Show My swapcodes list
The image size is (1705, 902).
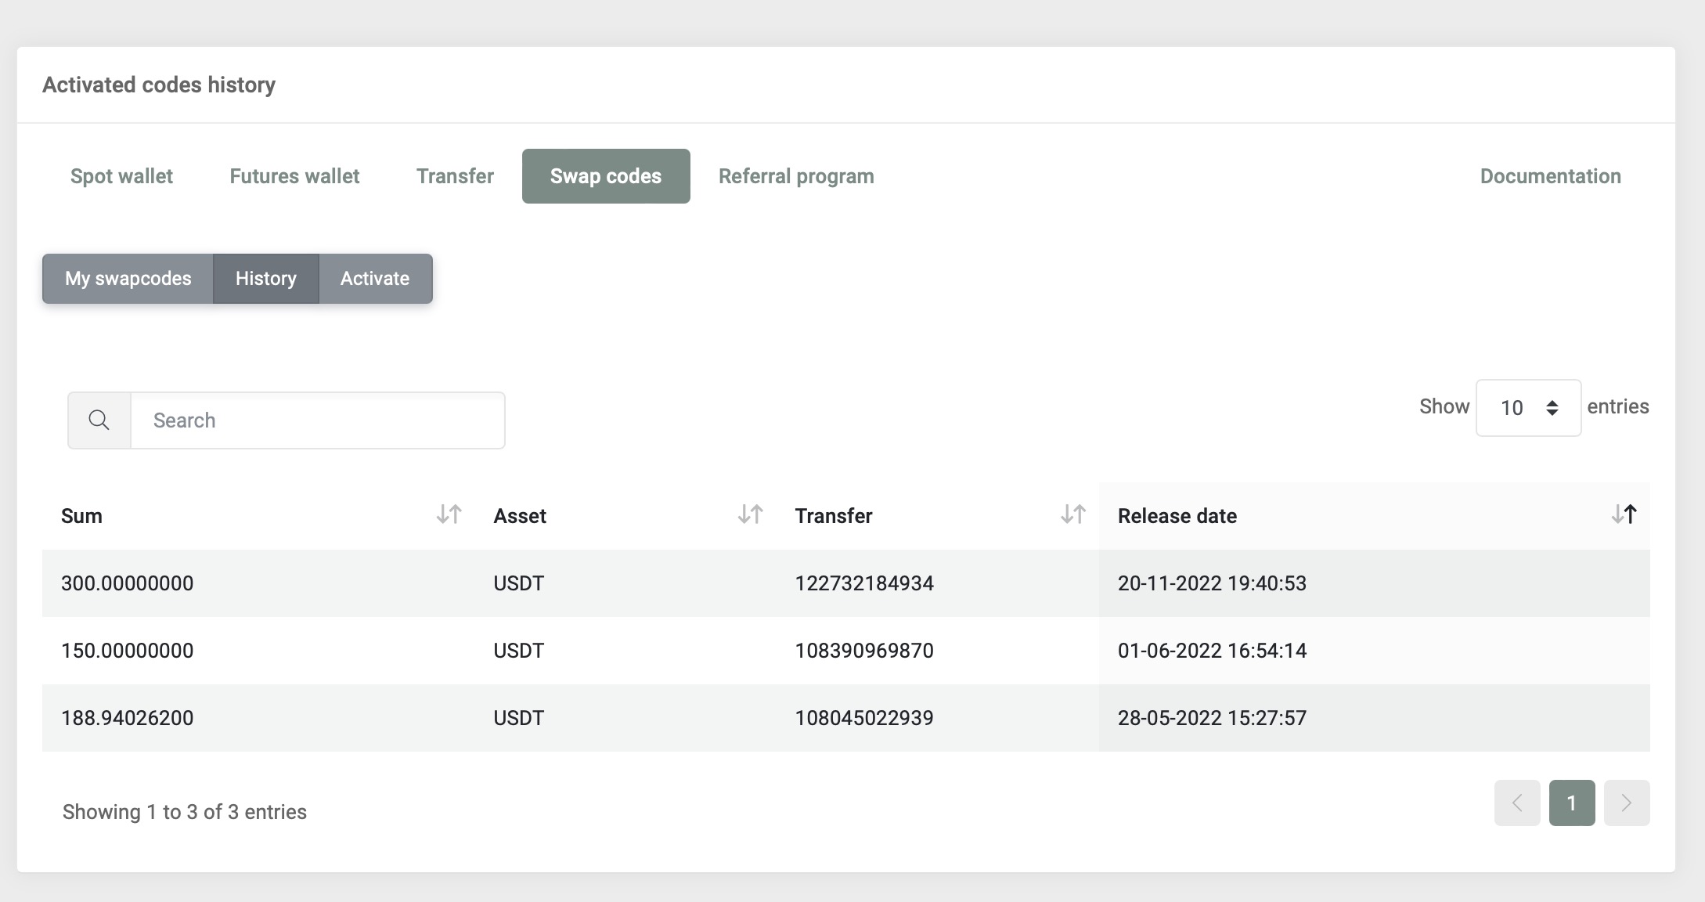[128, 279]
